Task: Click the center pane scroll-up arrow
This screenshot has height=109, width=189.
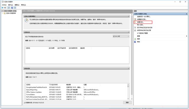Action: pyautogui.click(x=132, y=14)
